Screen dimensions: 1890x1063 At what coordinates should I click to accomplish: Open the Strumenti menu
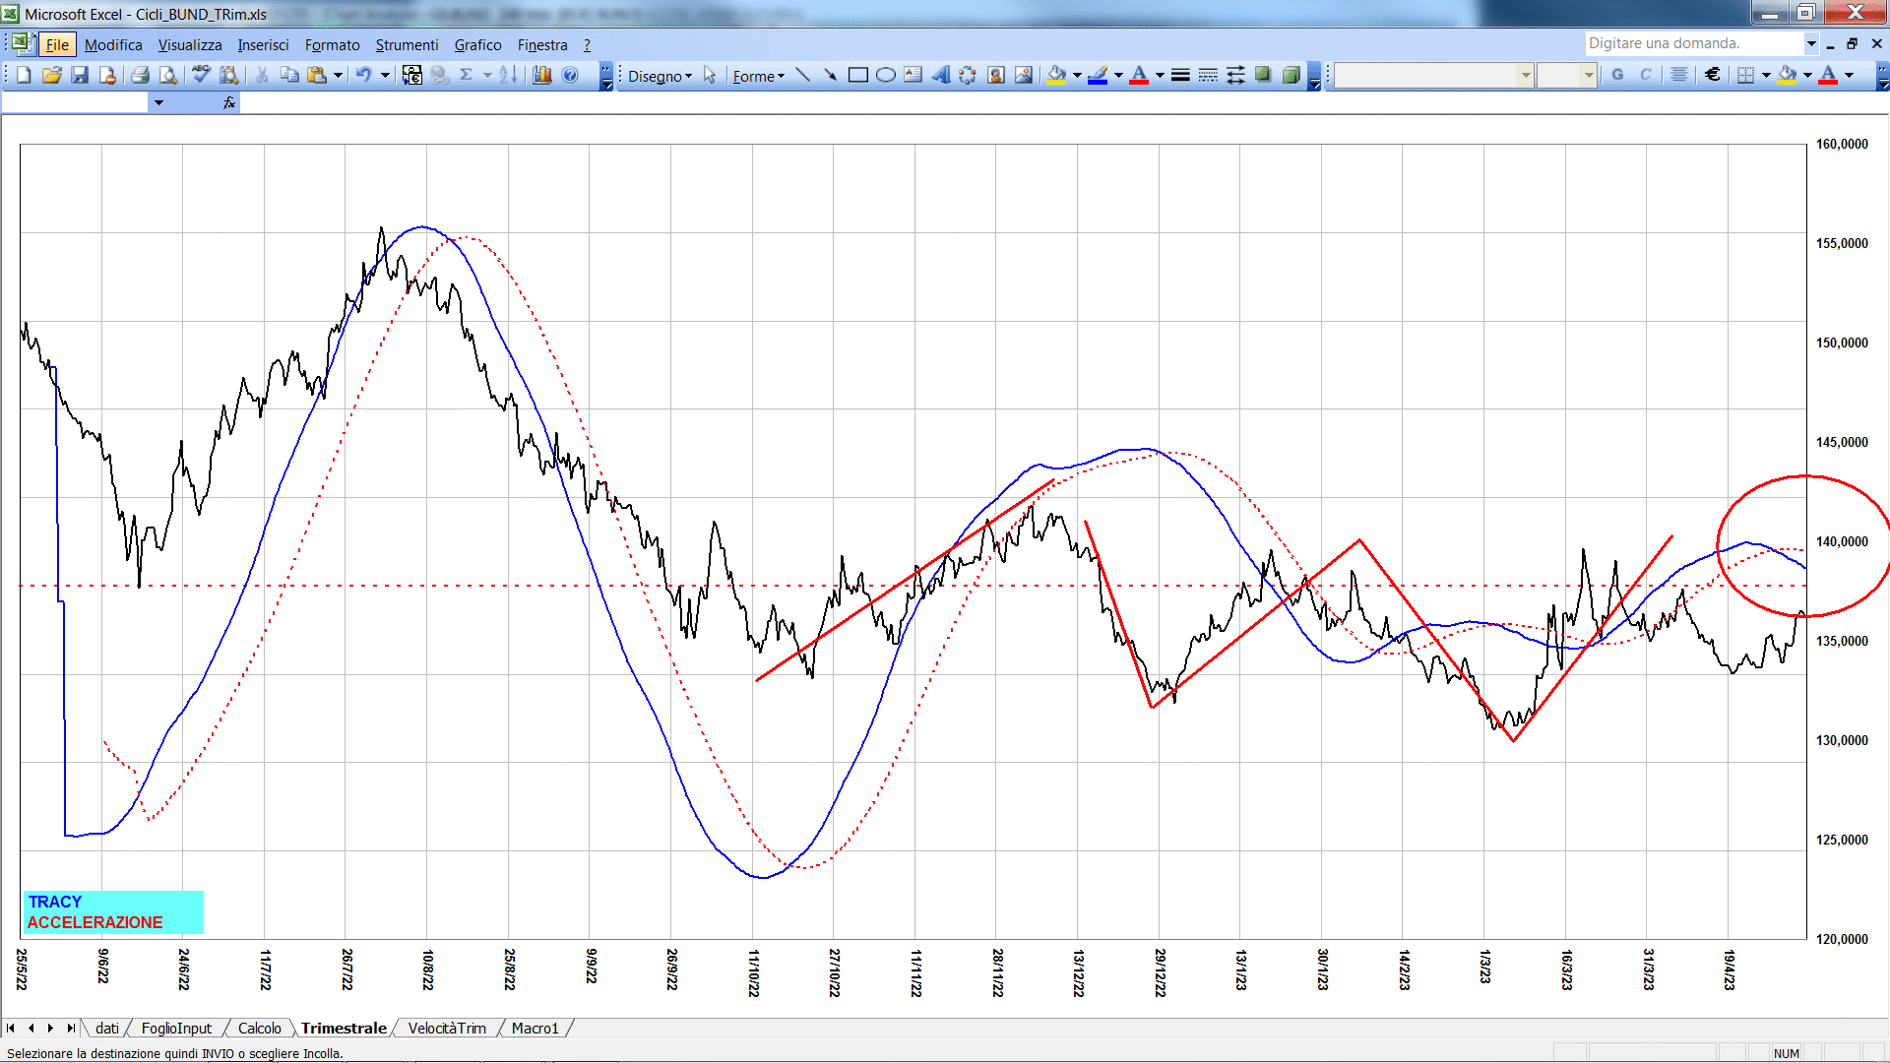407,44
